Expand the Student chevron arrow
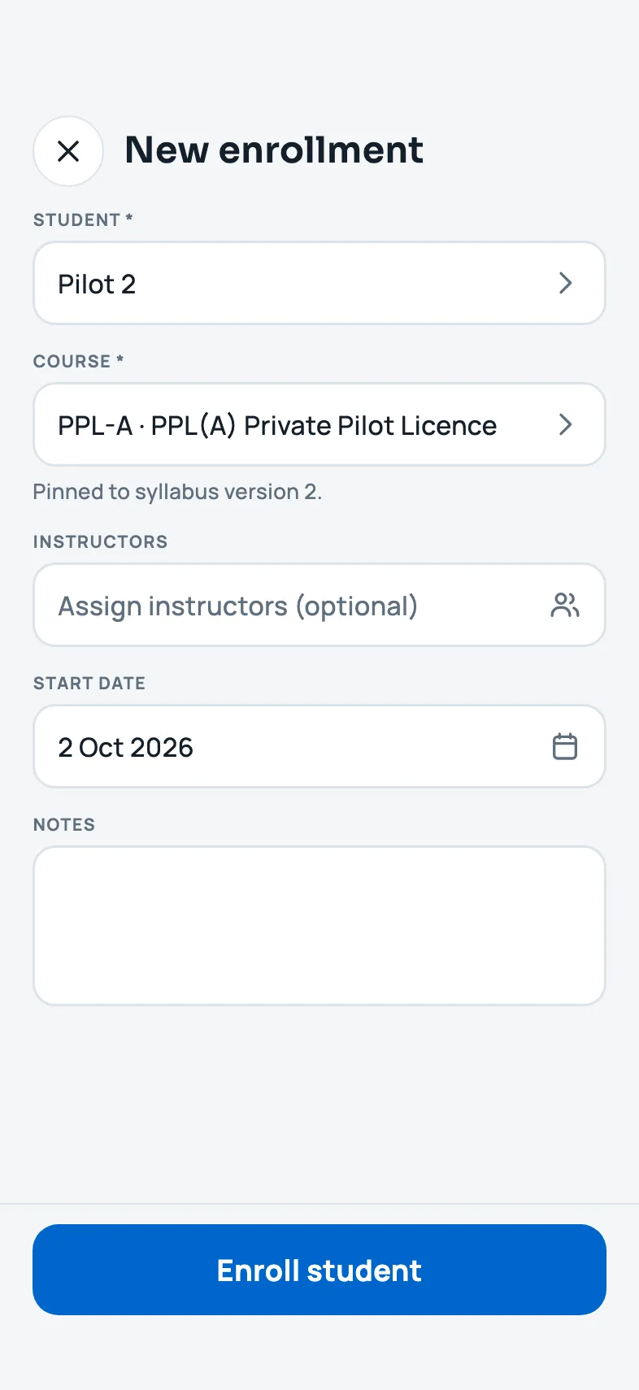Screen dimensions: 639x1390 566,283
